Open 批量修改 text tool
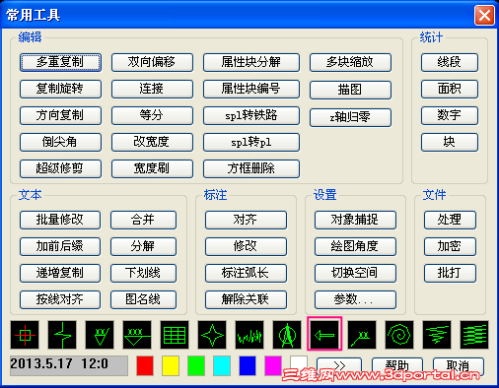This screenshot has height=388, width=499. 60,220
